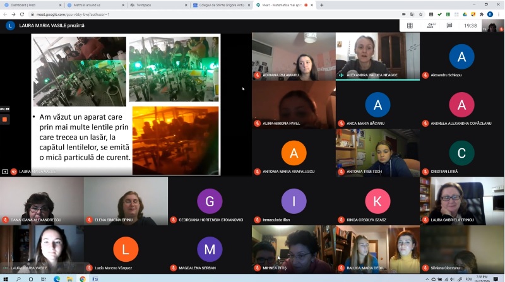Close the Dashboard | Prezi tab
The width and height of the screenshot is (505, 282).
click(60, 5)
